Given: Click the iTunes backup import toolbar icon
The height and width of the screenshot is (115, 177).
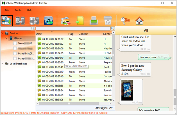Looking at the screenshot, I should click(x=48, y=21).
